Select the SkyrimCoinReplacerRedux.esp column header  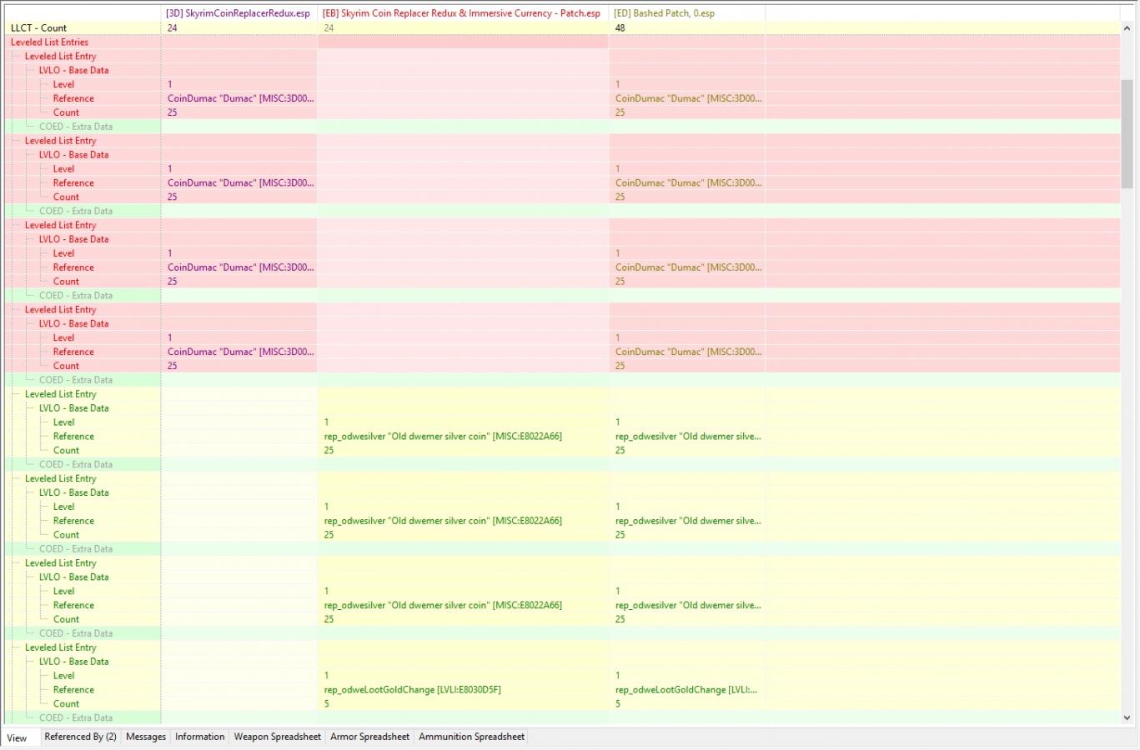[x=239, y=12]
